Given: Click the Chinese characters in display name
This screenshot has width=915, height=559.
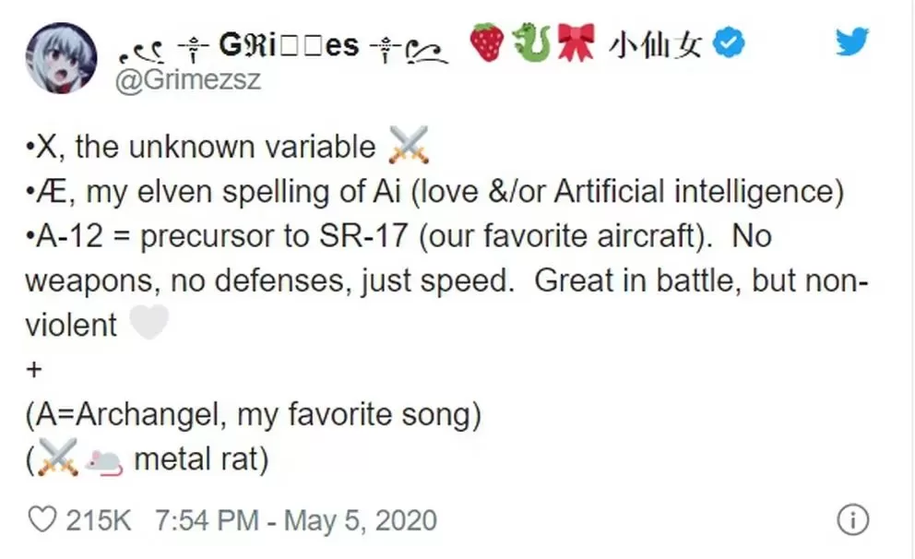Looking at the screenshot, I should point(655,44).
